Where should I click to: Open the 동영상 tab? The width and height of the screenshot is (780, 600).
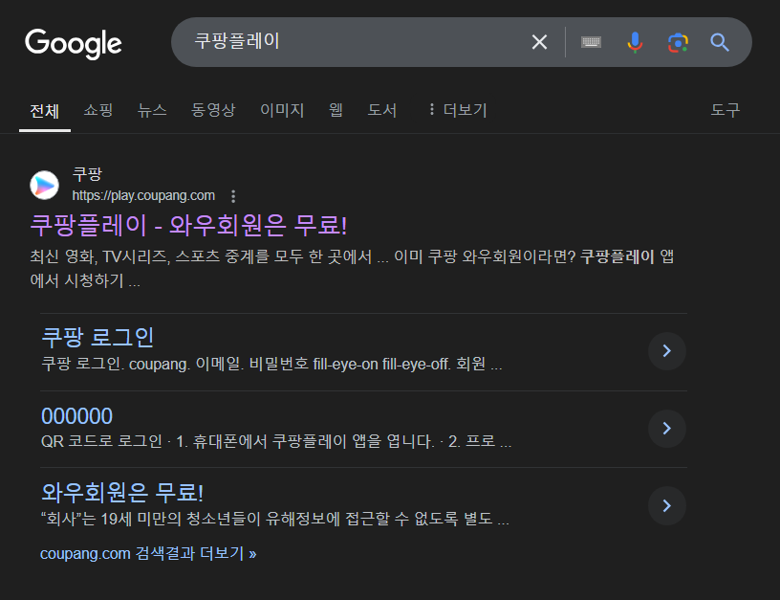click(x=213, y=109)
